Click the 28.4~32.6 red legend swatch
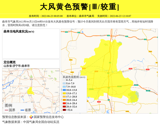160x125 pixels. [x=64, y=106]
